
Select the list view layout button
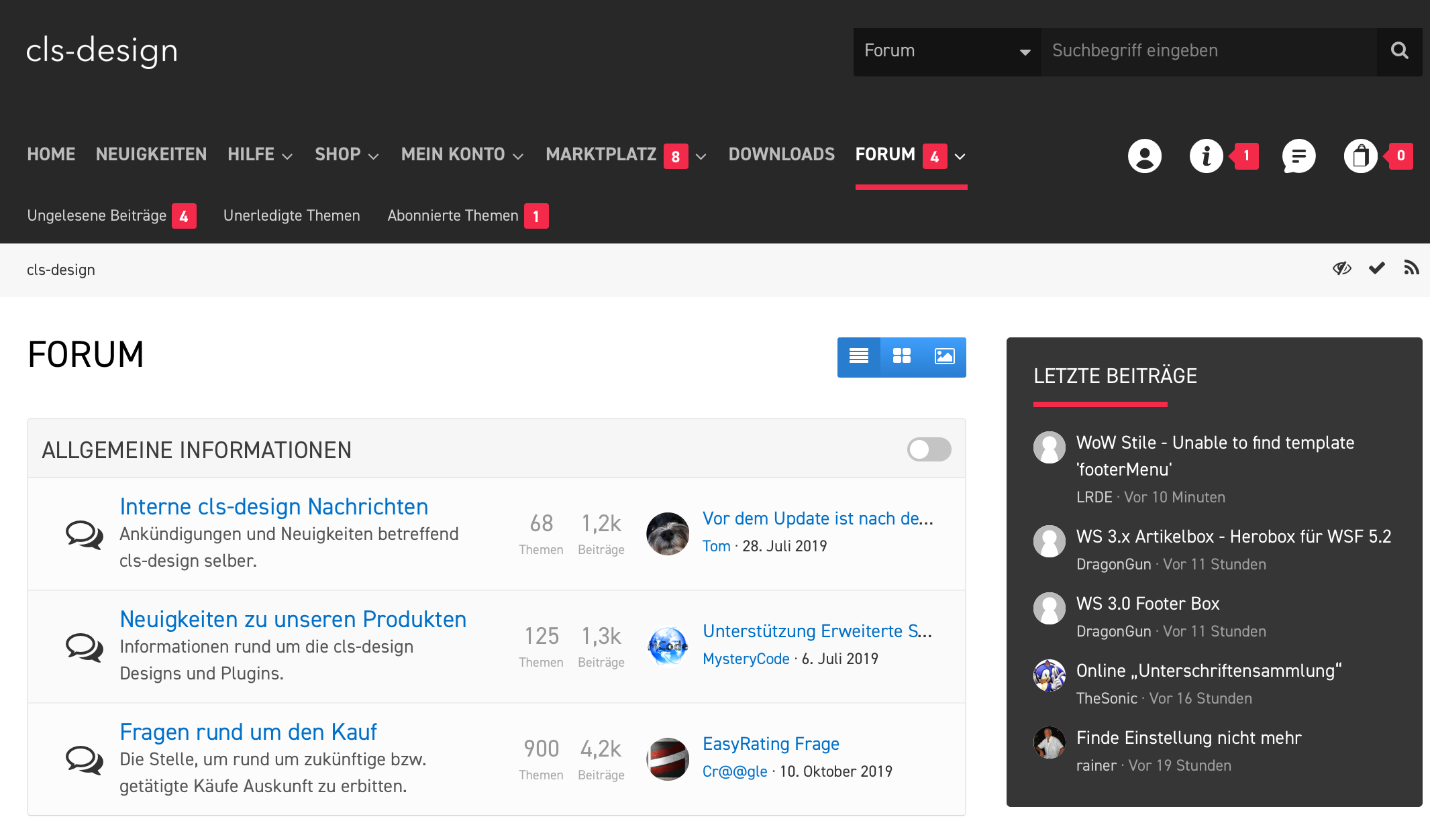pos(859,357)
